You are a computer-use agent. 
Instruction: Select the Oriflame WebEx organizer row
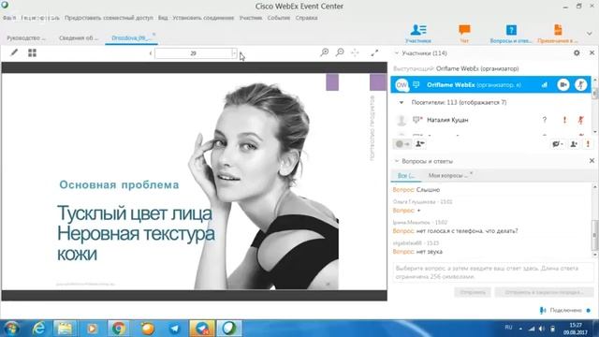click(x=490, y=85)
